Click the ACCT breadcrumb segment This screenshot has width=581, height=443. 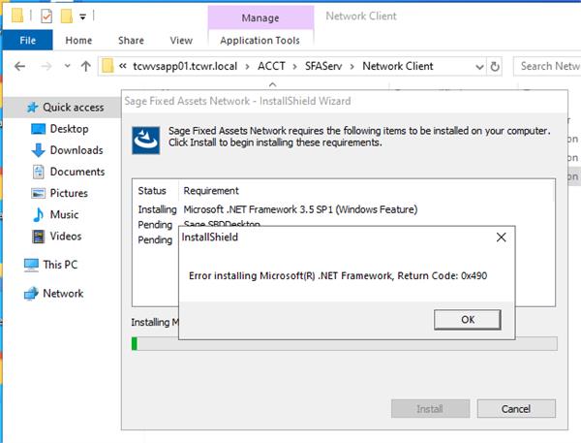pos(271,66)
